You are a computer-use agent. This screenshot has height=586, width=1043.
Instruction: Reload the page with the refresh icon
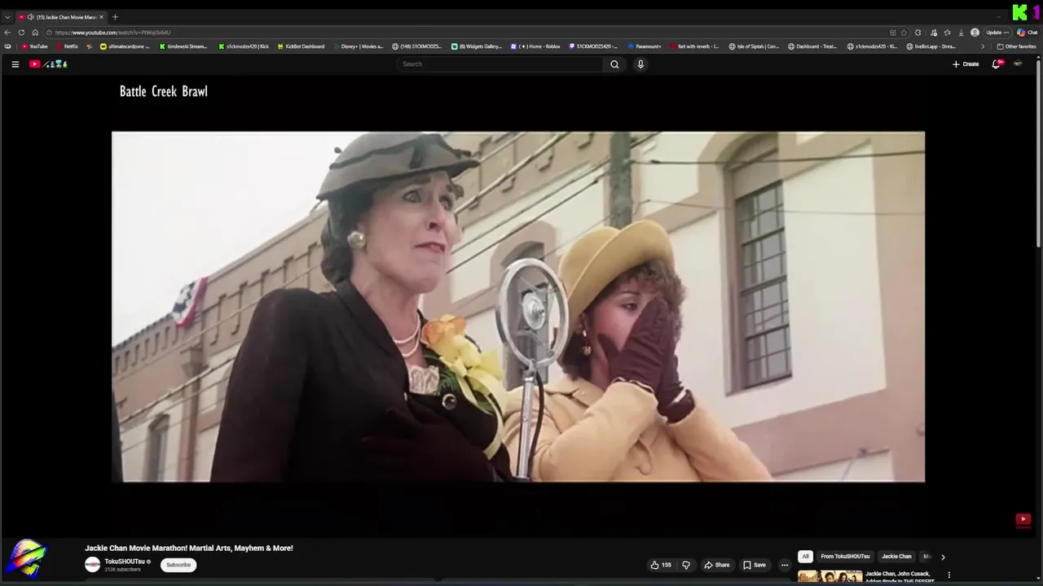point(21,33)
